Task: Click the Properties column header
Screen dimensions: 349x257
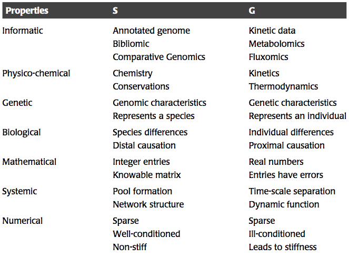Action: tap(27, 11)
